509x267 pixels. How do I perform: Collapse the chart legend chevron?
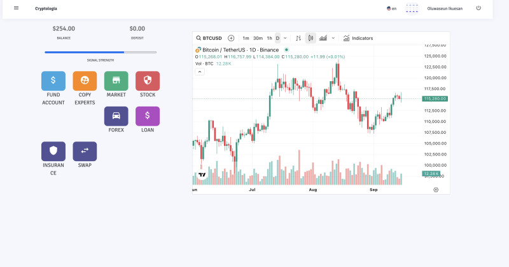point(200,72)
